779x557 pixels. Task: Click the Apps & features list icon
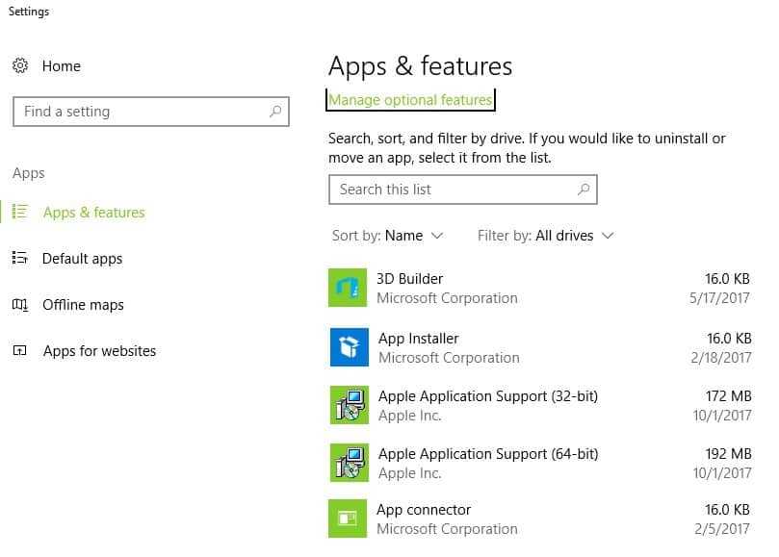tap(20, 212)
